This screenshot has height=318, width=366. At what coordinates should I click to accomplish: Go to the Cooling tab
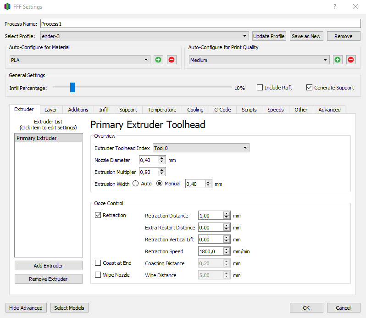tap(195, 110)
